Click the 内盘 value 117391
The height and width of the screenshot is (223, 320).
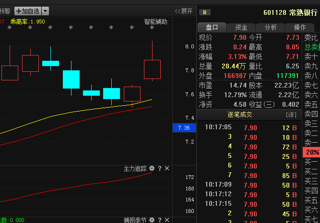click(x=288, y=76)
